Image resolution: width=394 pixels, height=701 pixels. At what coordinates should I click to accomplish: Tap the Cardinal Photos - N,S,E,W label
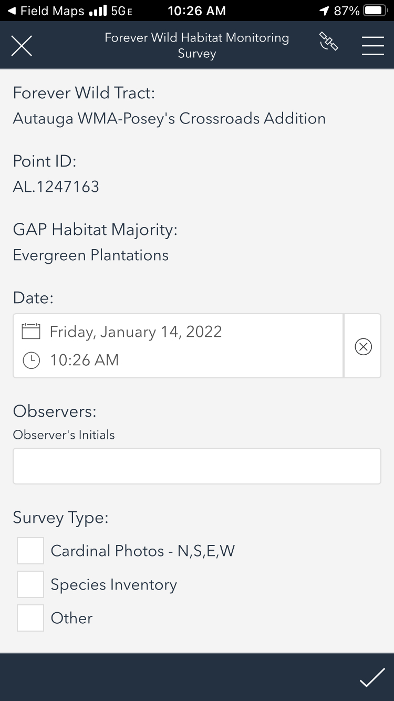(x=142, y=551)
